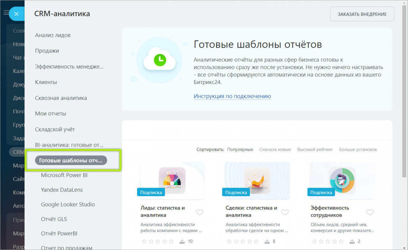Open Сквозная аналитика section
The image size is (408, 250).
coord(61,98)
